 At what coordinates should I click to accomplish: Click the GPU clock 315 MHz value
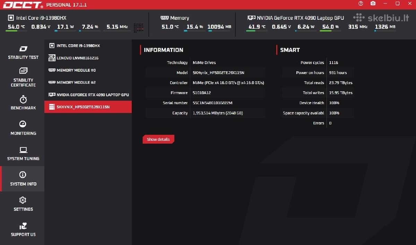[358, 27]
